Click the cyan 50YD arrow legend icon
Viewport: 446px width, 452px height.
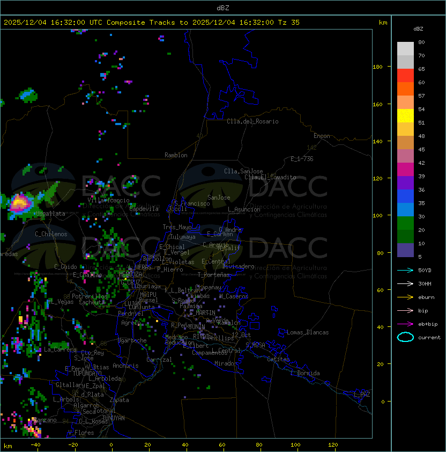click(x=405, y=270)
